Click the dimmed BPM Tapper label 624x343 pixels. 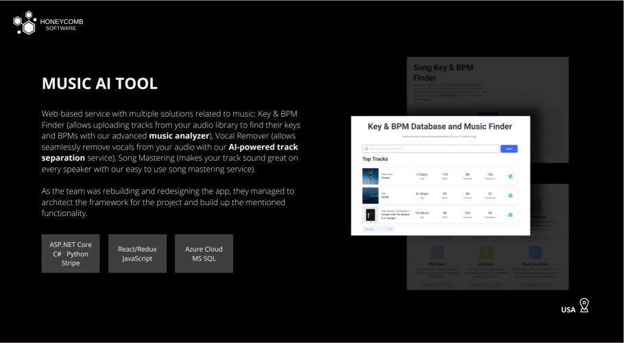click(x=437, y=264)
